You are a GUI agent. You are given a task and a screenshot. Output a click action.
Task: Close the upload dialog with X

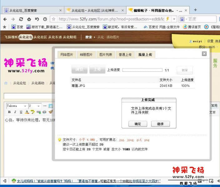[x=204, y=54]
